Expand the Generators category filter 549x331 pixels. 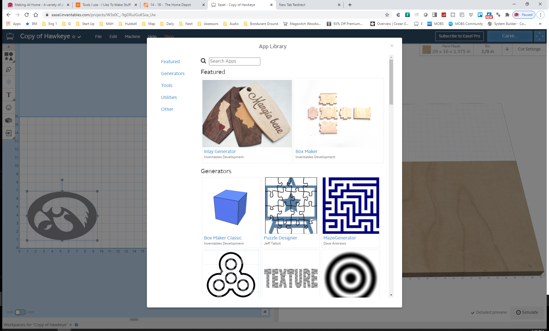click(173, 73)
